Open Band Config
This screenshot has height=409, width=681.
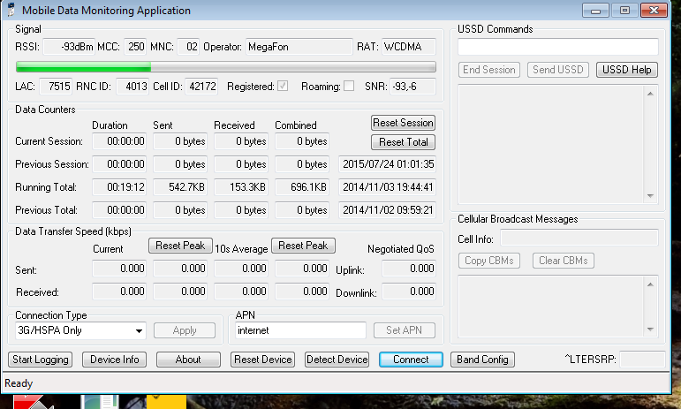click(482, 360)
